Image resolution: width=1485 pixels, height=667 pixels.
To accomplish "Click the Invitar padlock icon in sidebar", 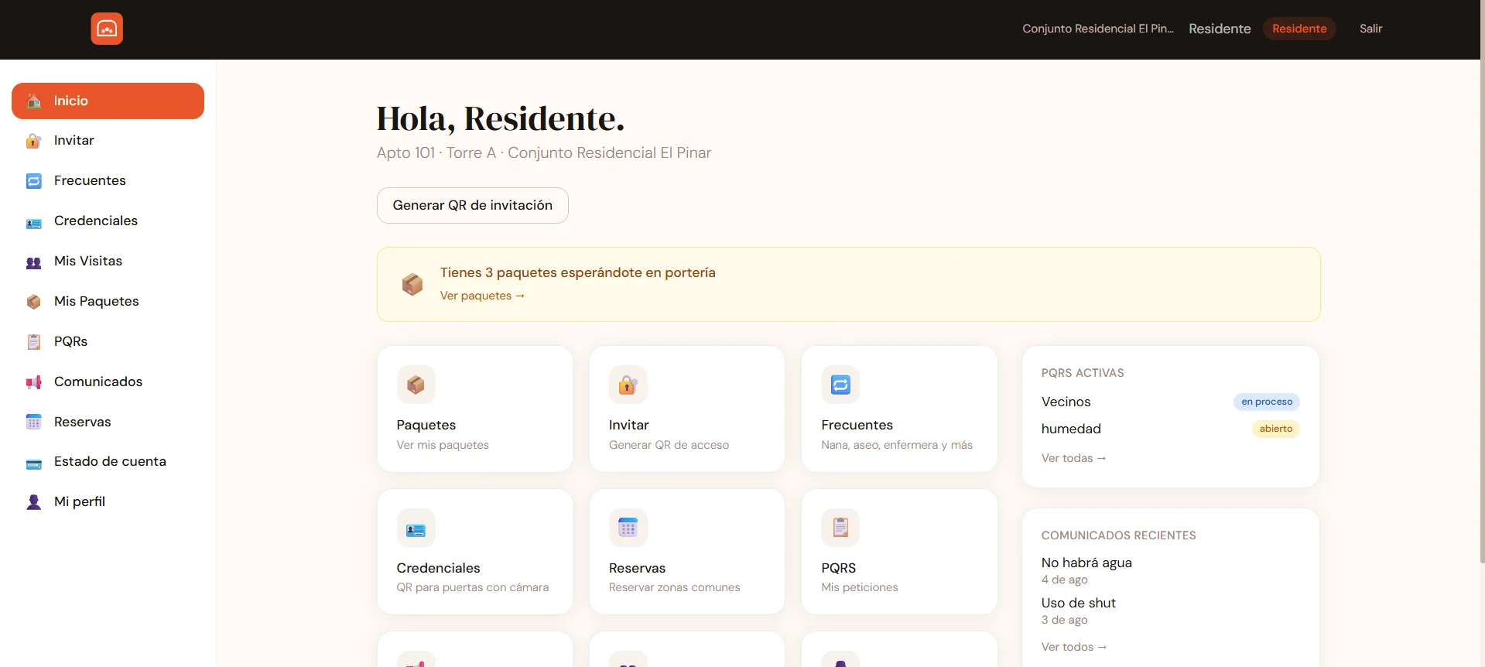I will coord(34,141).
